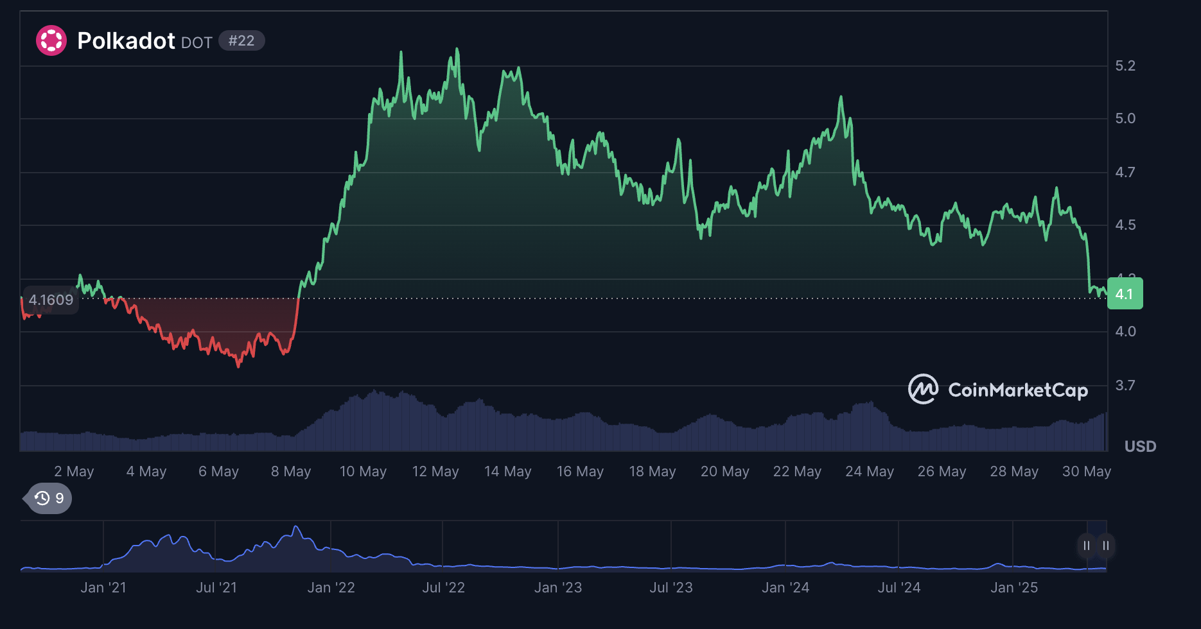The image size is (1201, 629).
Task: Click the 5.2 price axis label
Action: [1125, 65]
